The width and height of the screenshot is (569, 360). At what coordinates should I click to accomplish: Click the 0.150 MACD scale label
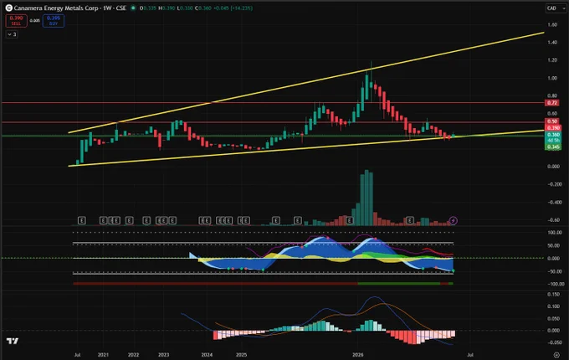coord(554,295)
